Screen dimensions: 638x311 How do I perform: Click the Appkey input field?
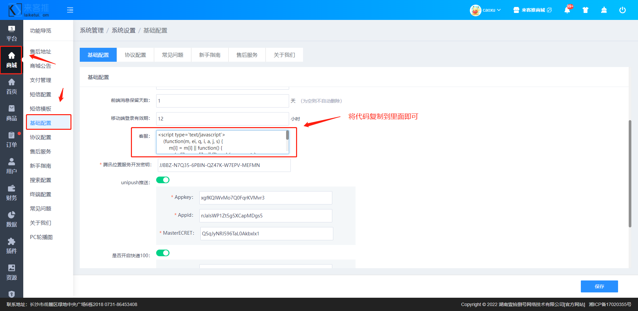(266, 197)
